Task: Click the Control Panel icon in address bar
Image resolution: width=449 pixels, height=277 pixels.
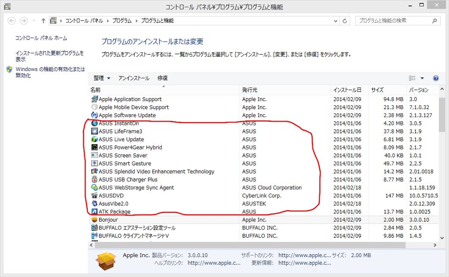Action: click(53, 21)
